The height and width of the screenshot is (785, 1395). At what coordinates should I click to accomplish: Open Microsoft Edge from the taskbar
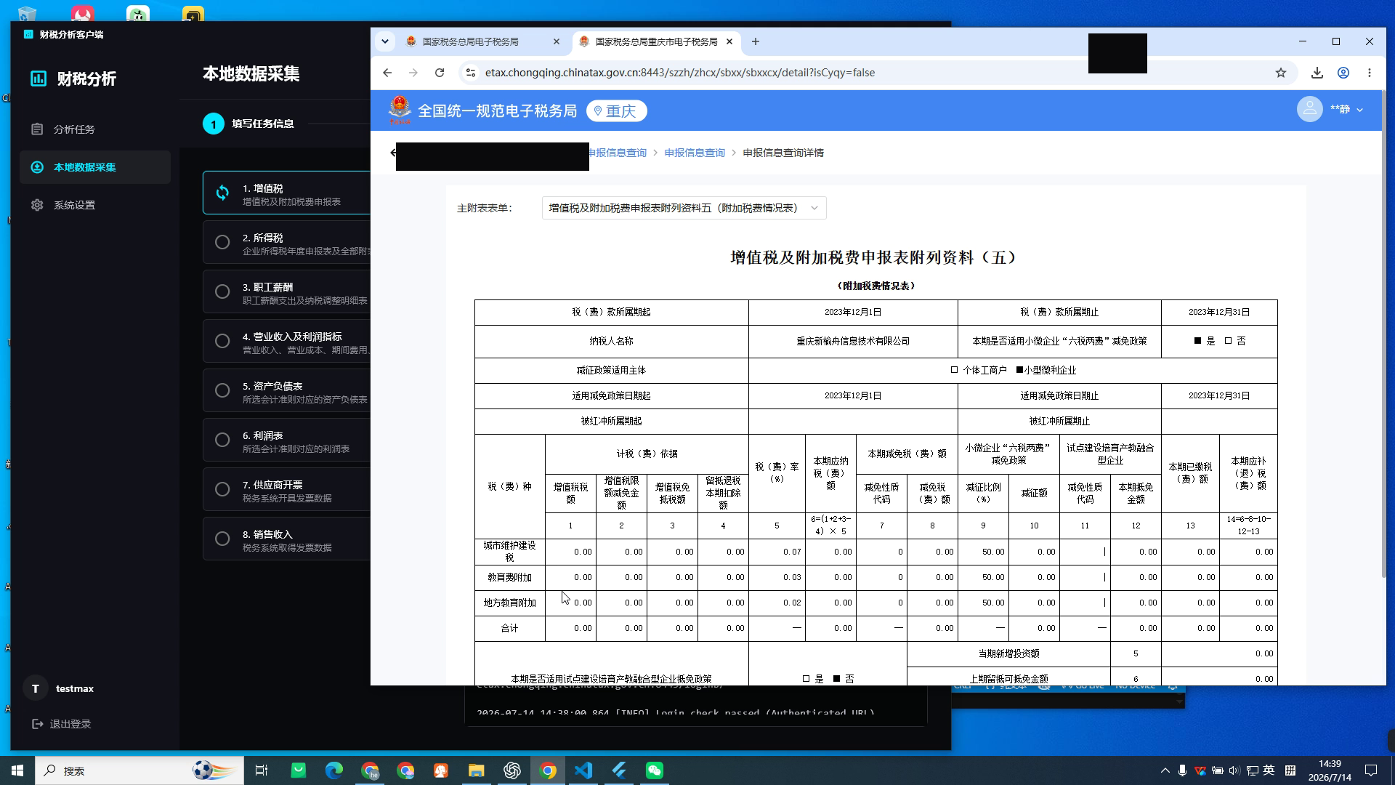pos(334,770)
